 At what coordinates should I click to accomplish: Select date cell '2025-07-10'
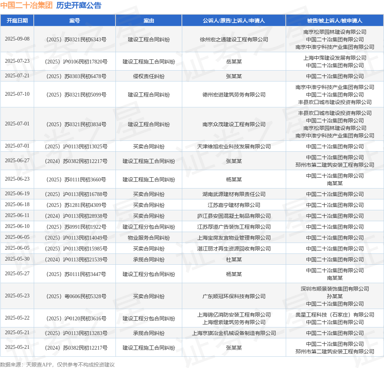pos(17,94)
